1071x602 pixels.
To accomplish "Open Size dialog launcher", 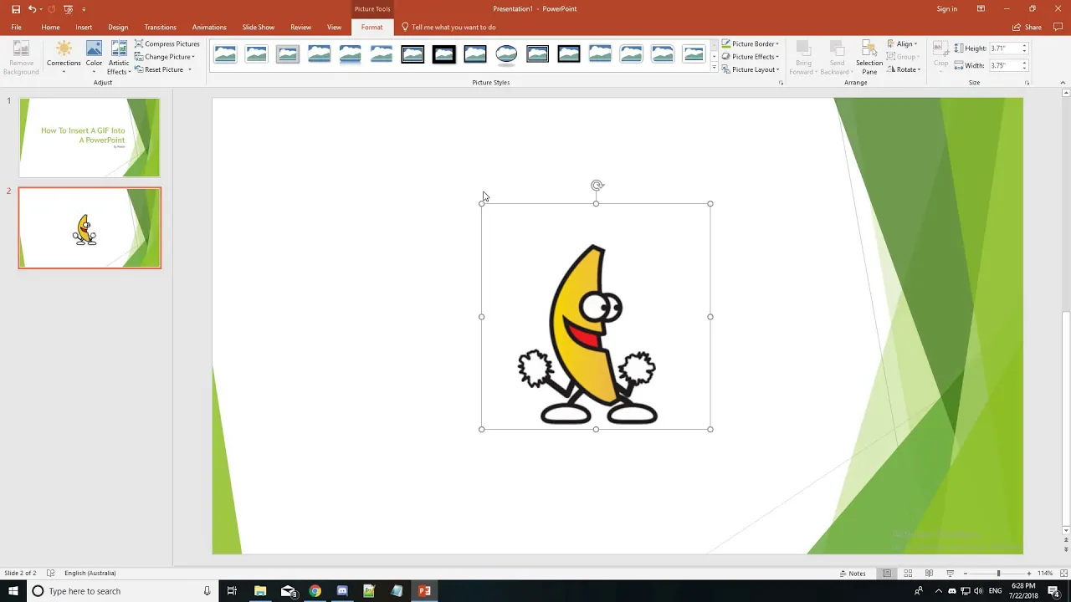I will tap(1027, 83).
